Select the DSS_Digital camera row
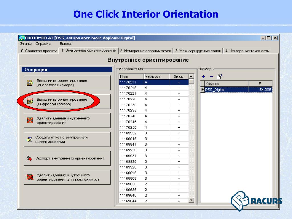This screenshot has width=292, height=219. (x=236, y=90)
